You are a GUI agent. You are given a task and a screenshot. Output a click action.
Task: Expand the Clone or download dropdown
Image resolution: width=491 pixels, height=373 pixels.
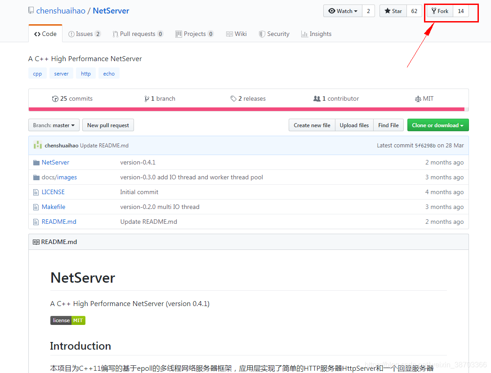(x=438, y=125)
